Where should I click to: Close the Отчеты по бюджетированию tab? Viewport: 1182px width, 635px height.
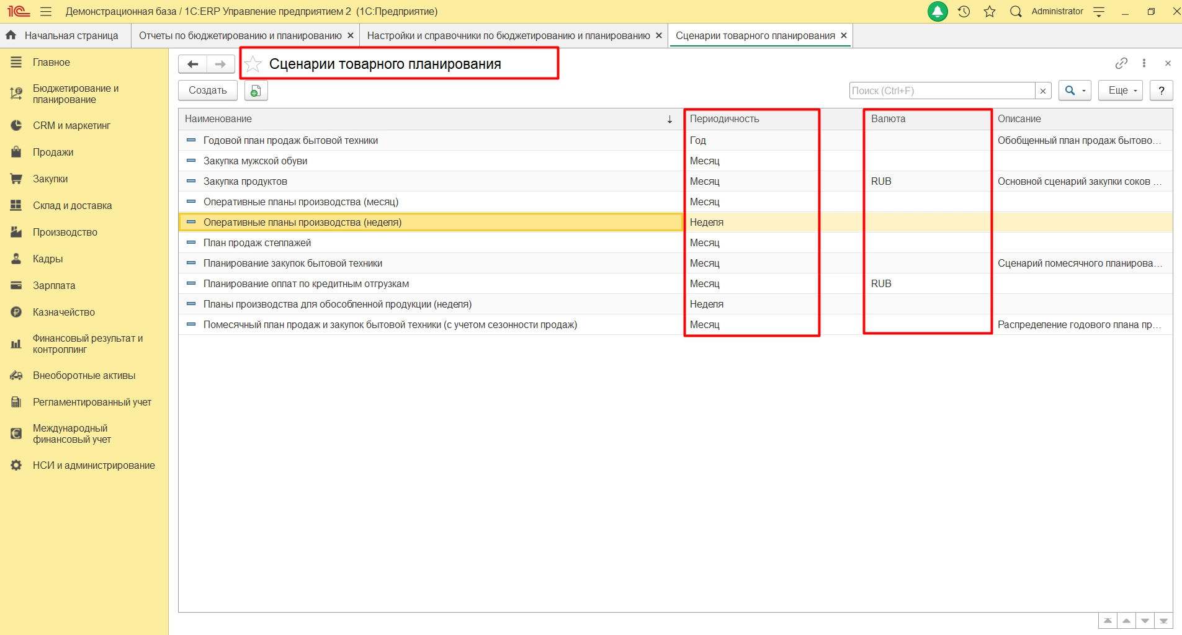point(351,35)
